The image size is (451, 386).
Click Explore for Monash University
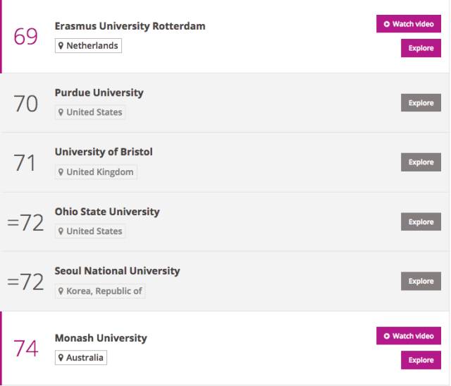point(421,360)
